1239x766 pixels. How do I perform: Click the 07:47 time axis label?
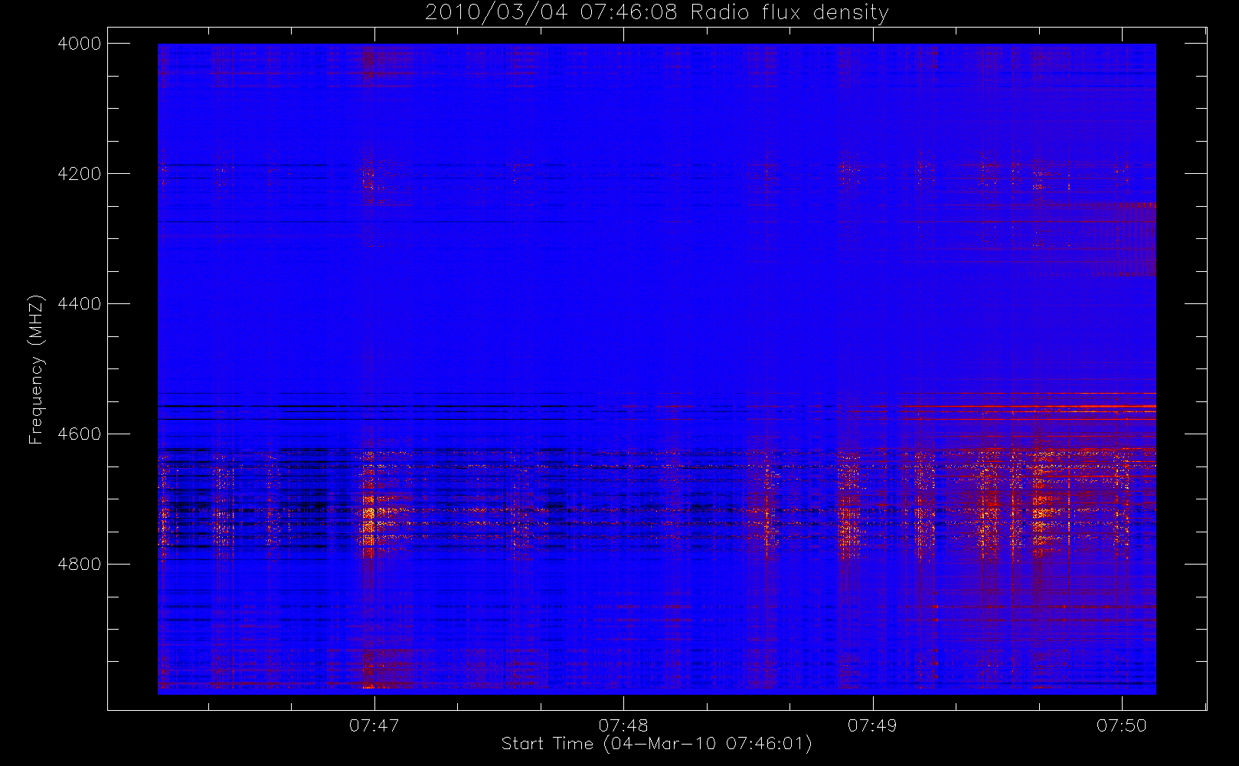(374, 725)
